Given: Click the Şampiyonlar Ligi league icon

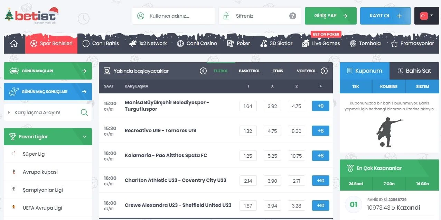Looking at the screenshot, I should click(x=13, y=190).
